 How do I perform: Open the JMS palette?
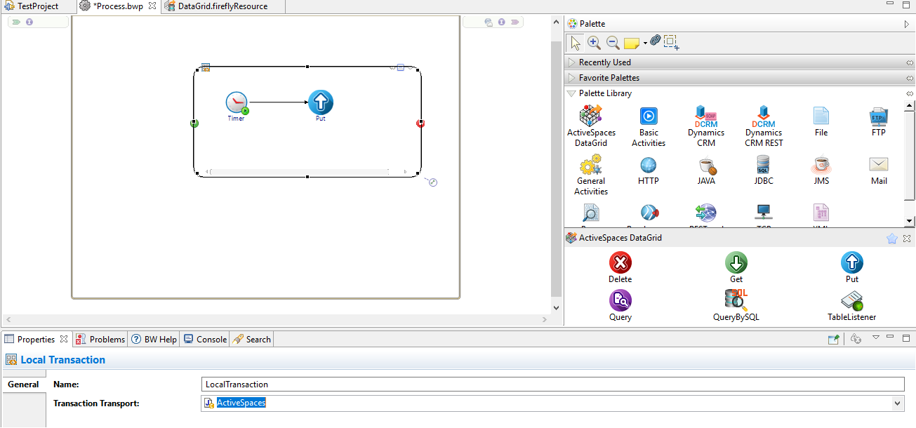pos(821,166)
